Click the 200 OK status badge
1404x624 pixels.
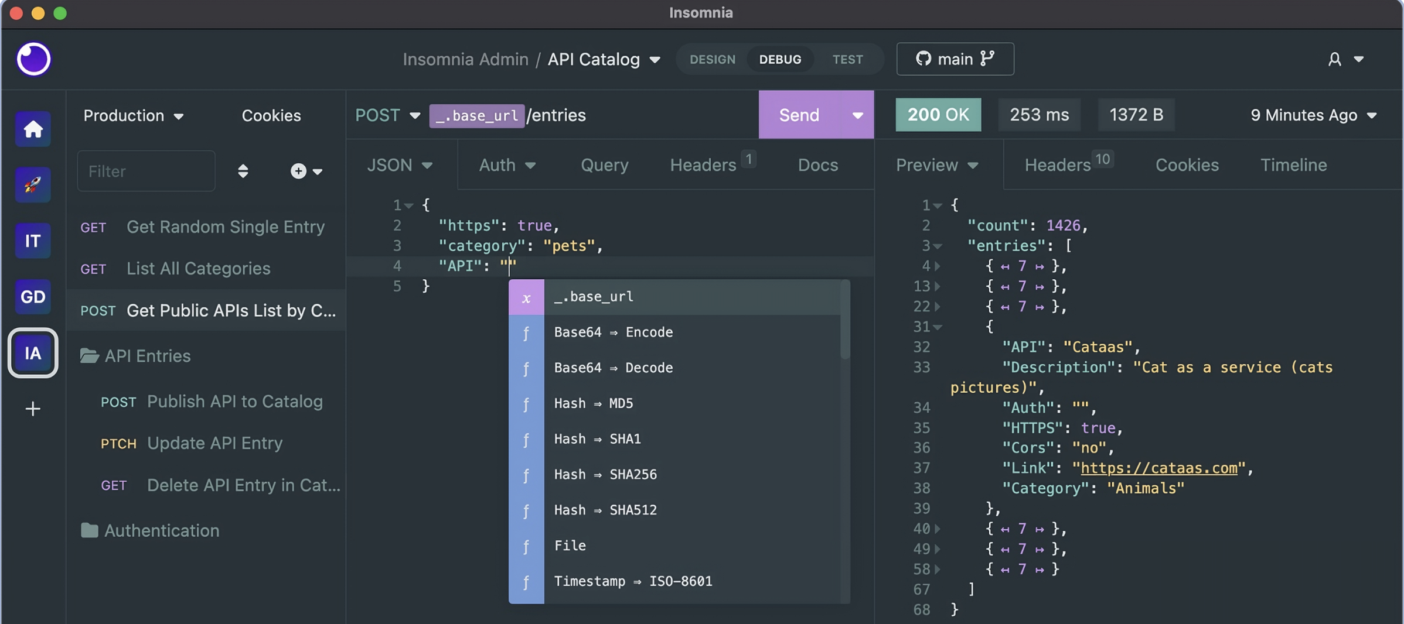pyautogui.click(x=938, y=115)
